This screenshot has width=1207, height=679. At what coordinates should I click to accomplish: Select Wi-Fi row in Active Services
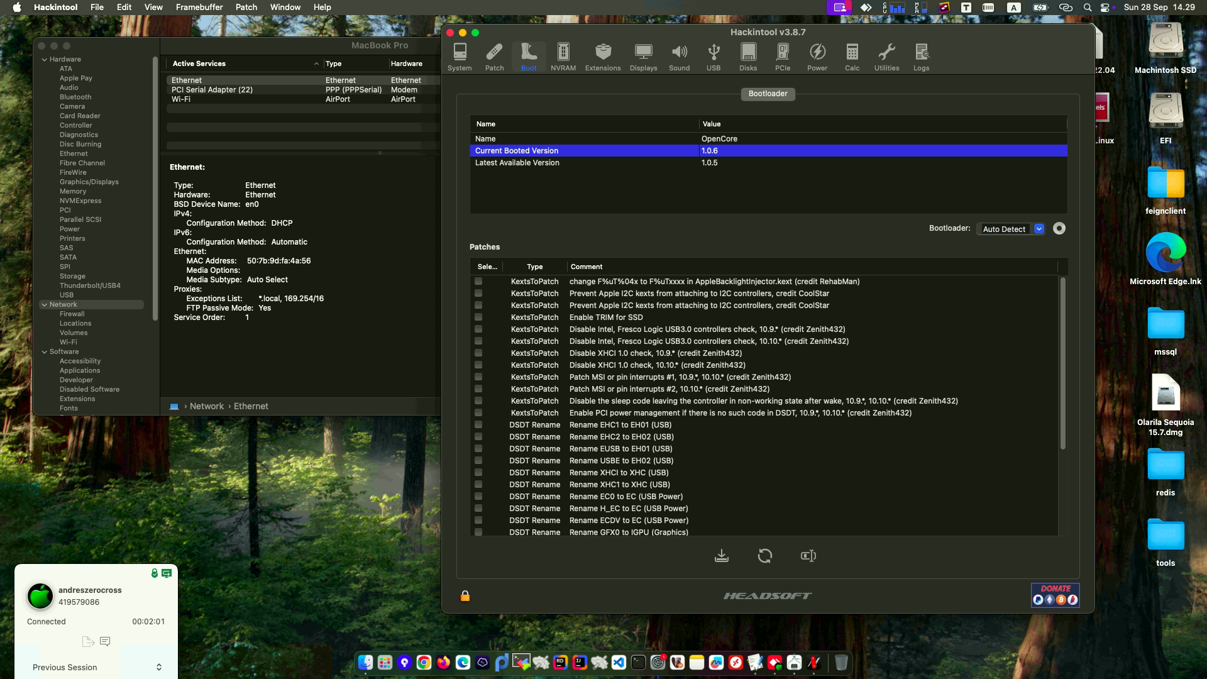point(303,99)
